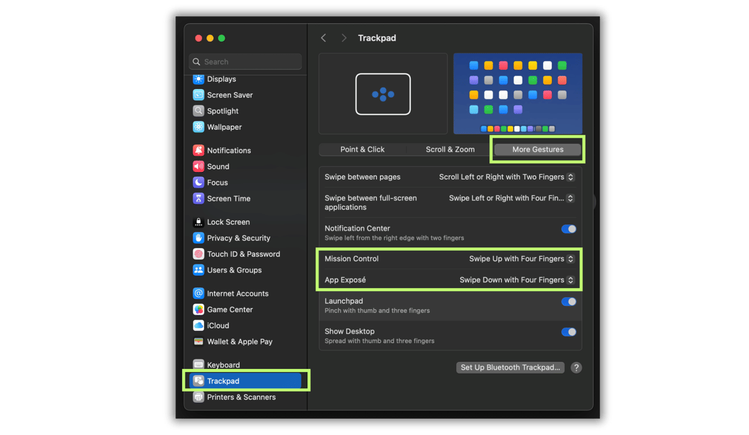Disable the Show Desktop gesture

coord(568,332)
